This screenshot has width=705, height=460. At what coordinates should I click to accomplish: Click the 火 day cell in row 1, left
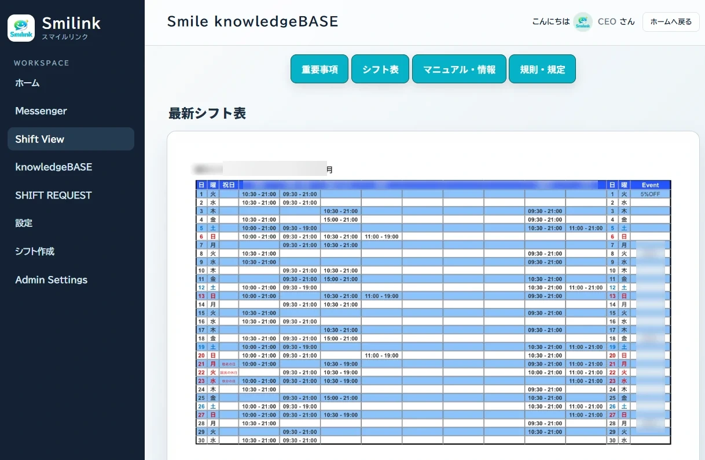click(x=213, y=194)
